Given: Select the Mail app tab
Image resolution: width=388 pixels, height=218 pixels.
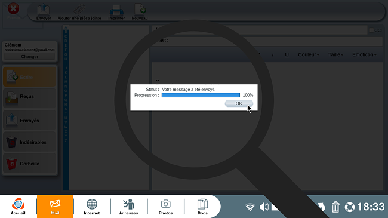Looking at the screenshot, I should [55, 207].
